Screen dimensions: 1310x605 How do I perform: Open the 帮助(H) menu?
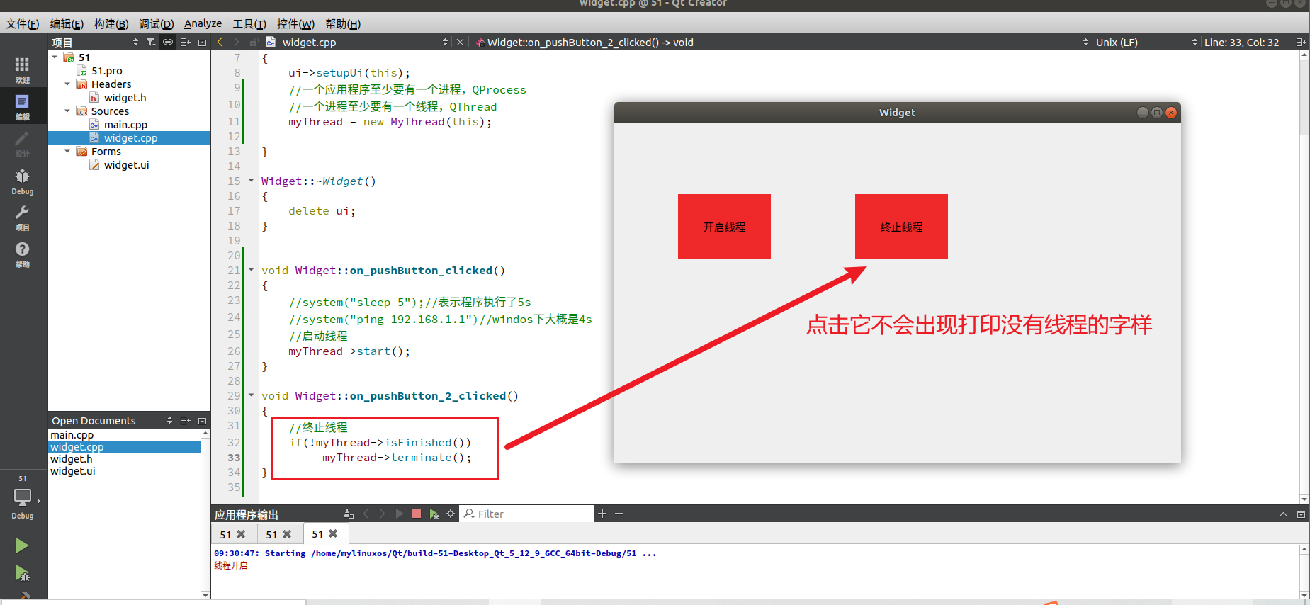pos(343,24)
